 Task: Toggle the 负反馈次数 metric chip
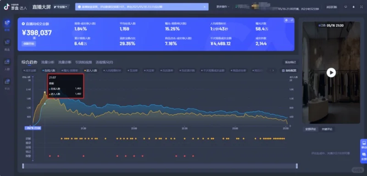[187, 70]
